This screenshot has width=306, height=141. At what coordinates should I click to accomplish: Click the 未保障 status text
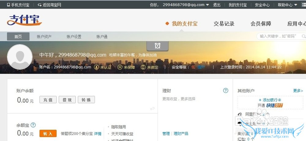pyautogui.click(x=129, y=67)
